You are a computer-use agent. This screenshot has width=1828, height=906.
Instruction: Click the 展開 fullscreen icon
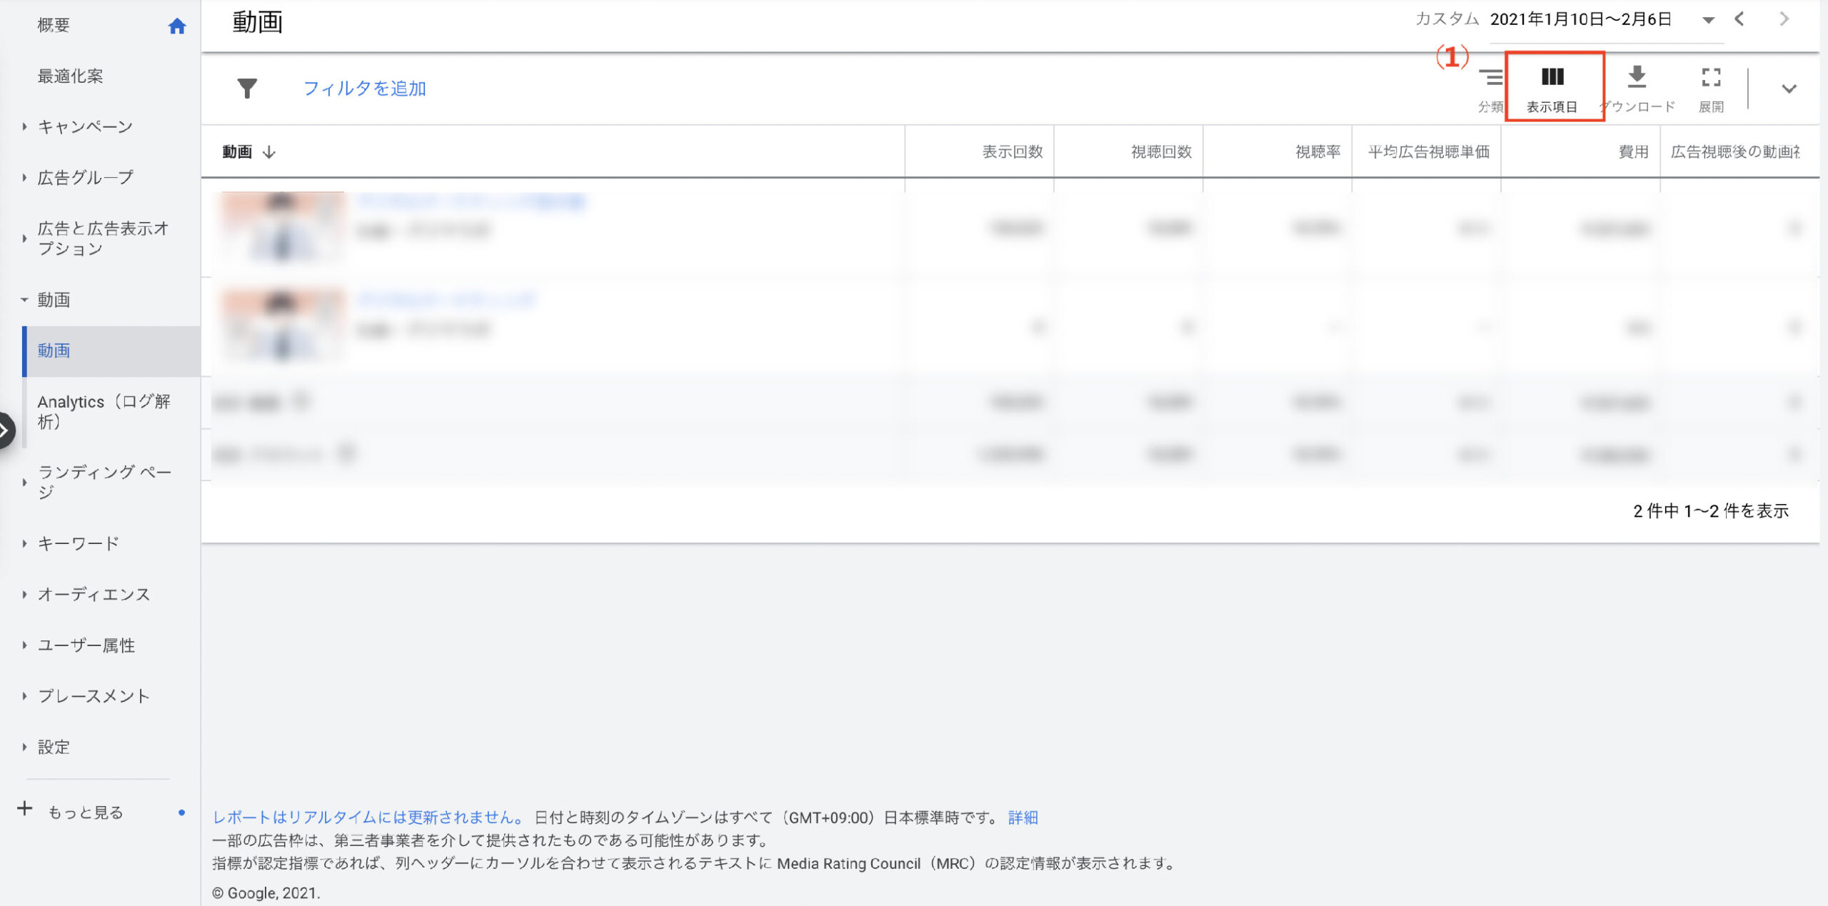(x=1711, y=77)
